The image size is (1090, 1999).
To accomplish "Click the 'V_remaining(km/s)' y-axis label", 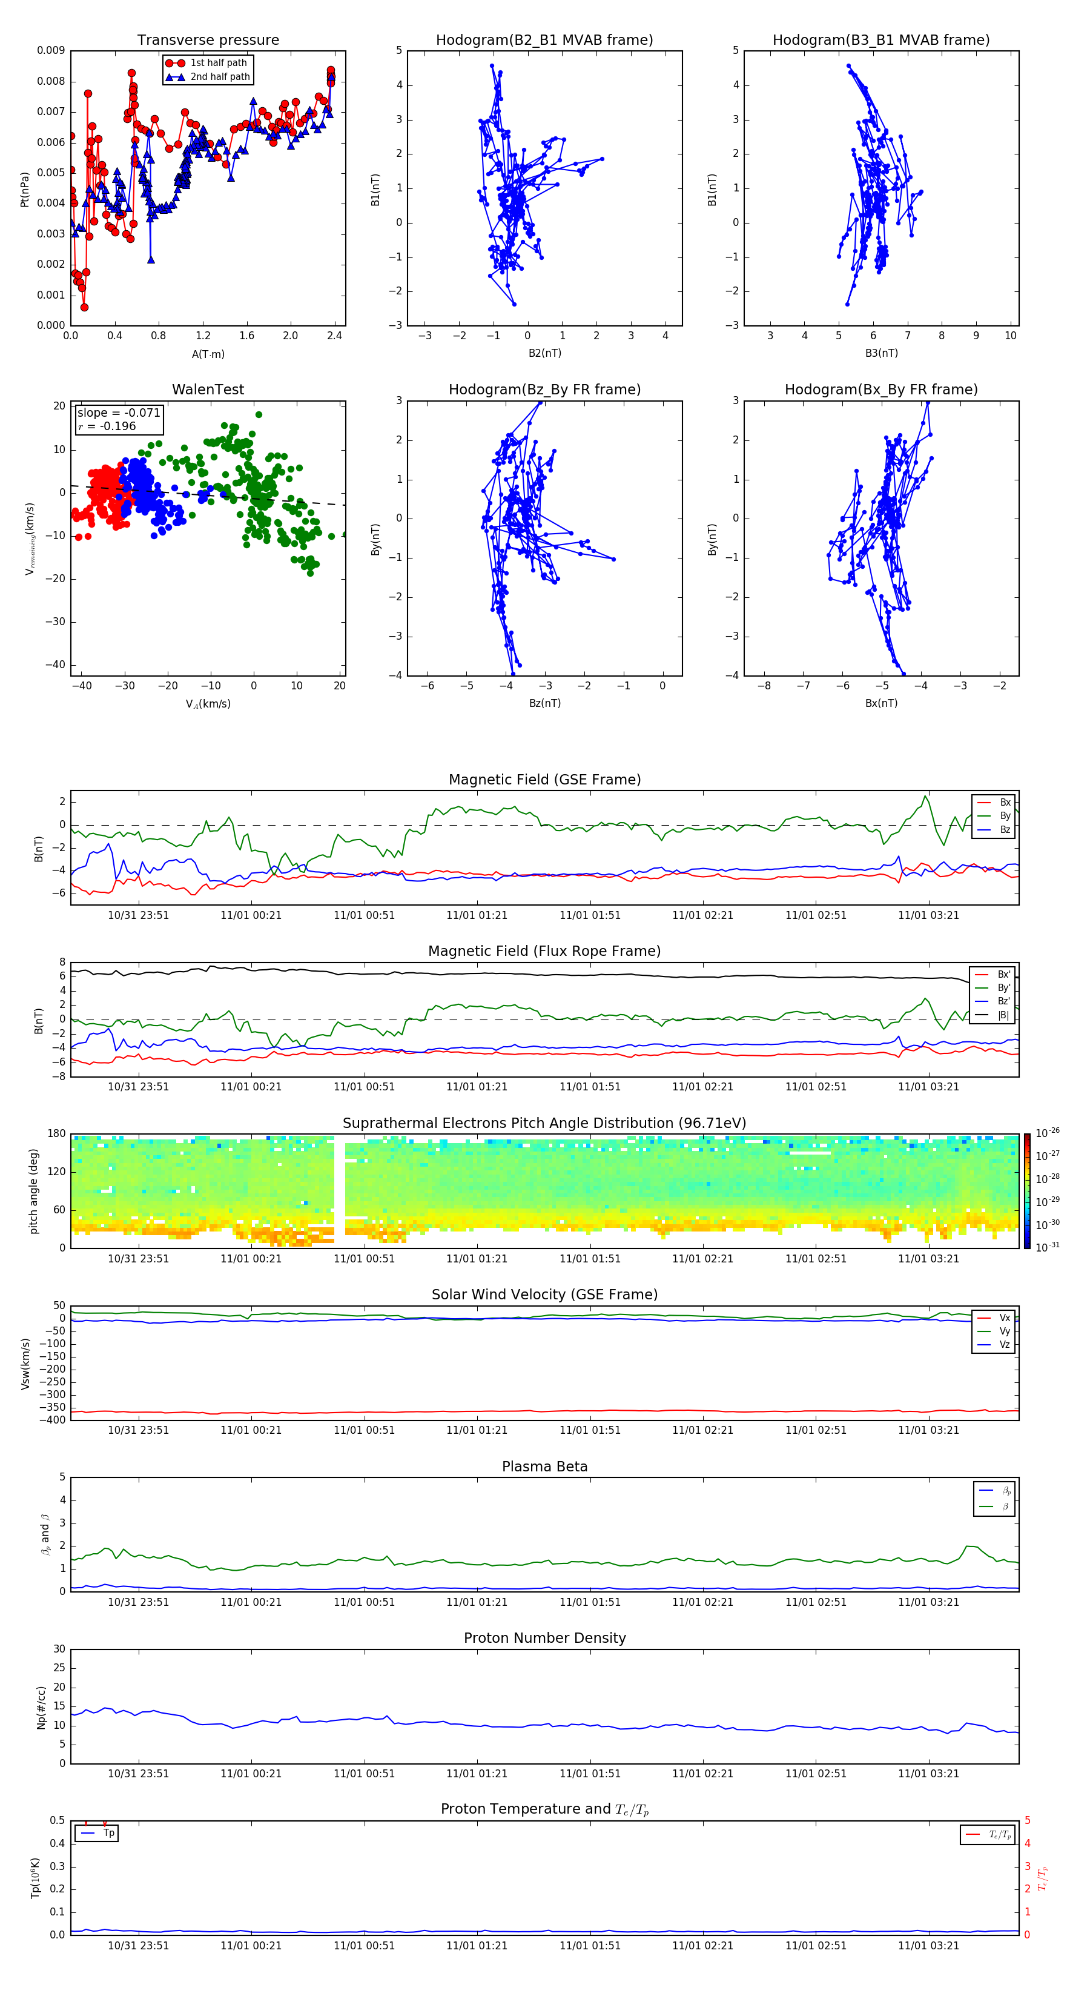I will [x=30, y=539].
